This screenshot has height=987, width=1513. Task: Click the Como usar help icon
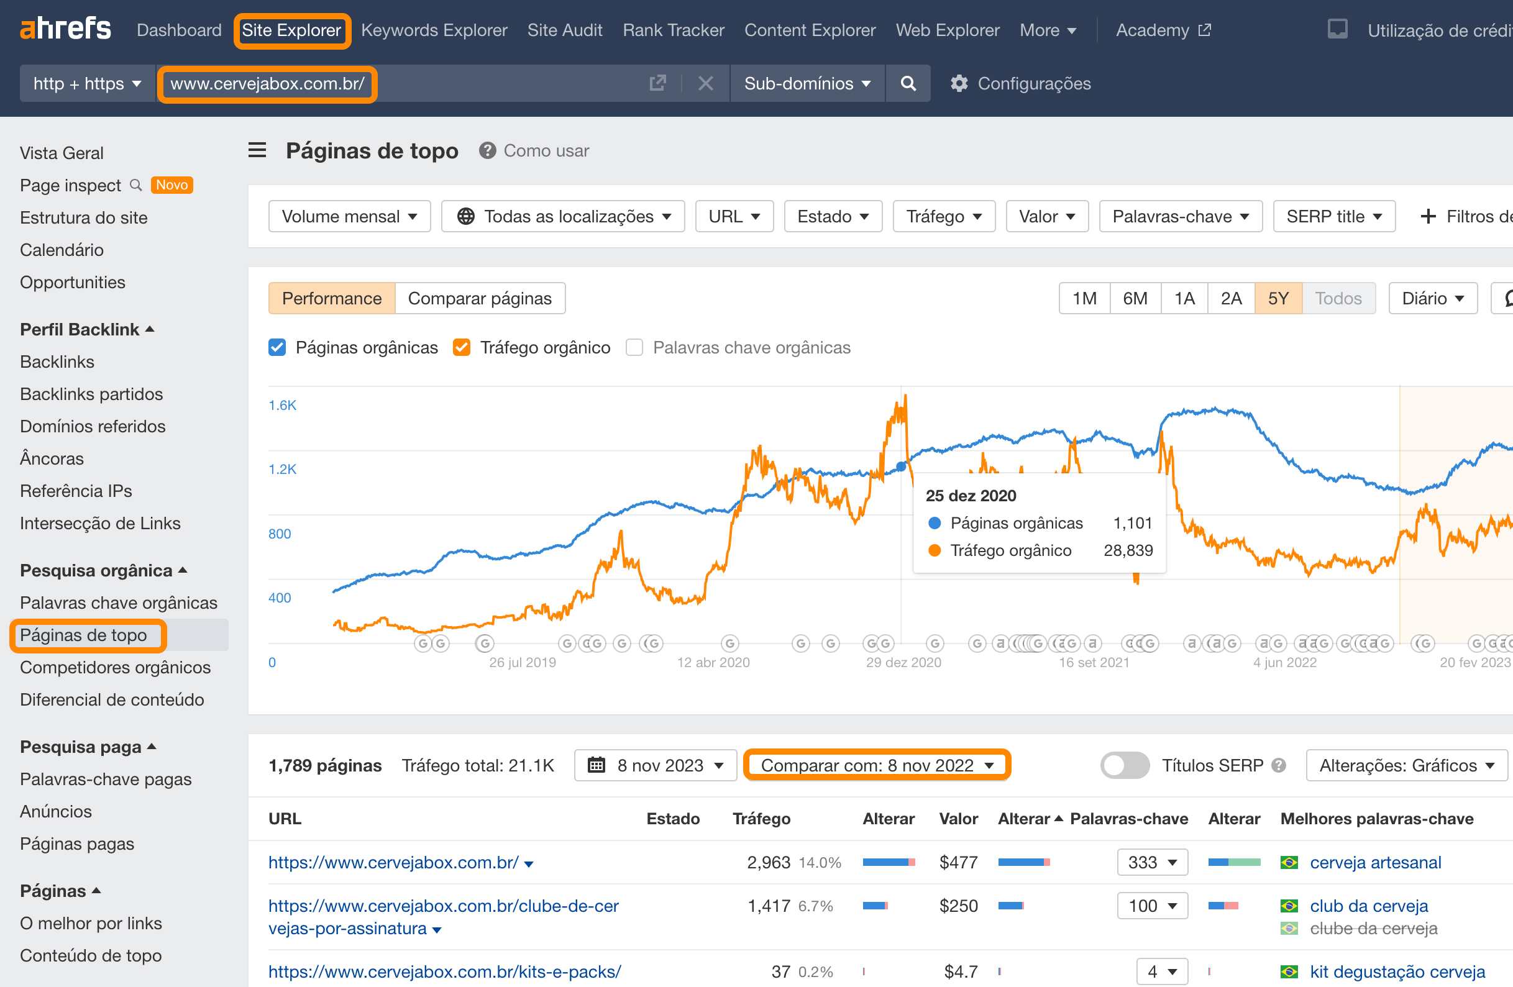(x=488, y=150)
